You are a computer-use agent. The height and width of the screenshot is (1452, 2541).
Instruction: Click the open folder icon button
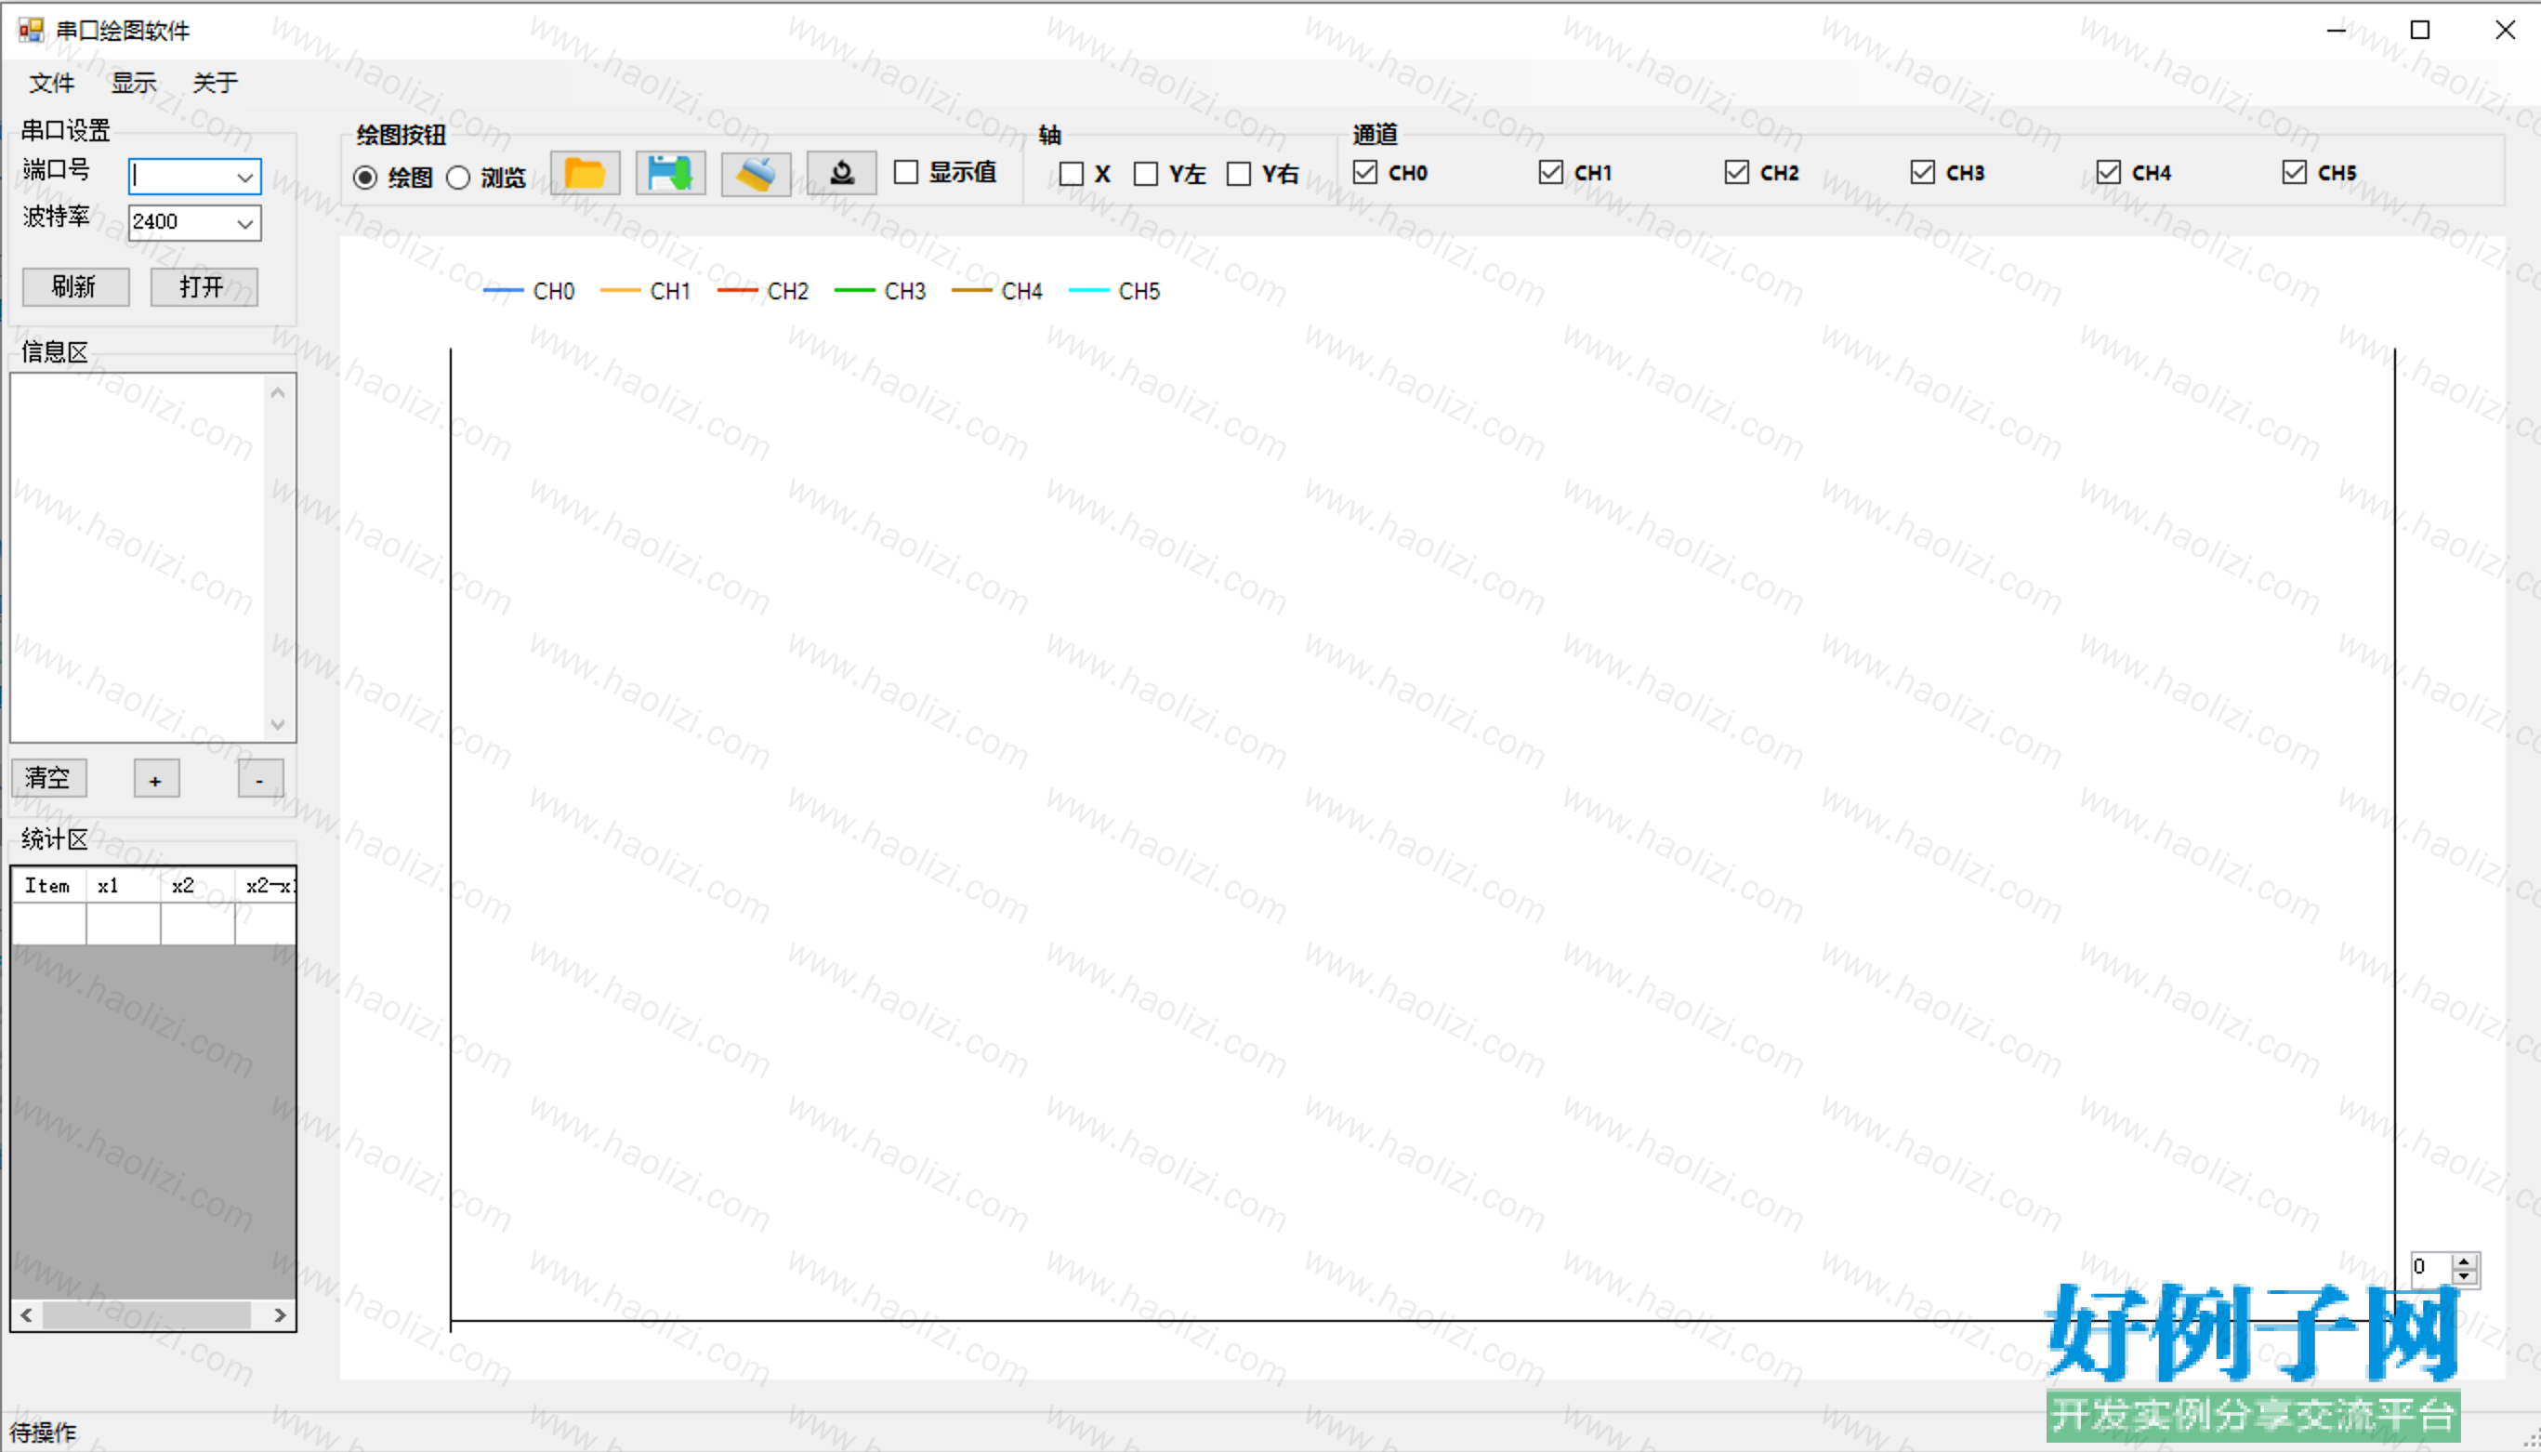tap(586, 174)
